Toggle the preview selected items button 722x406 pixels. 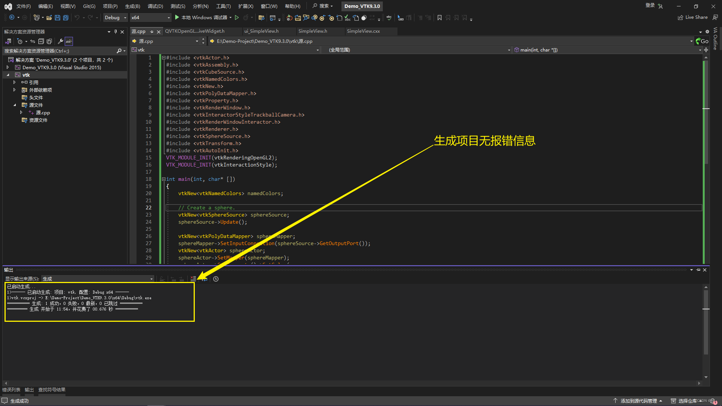coord(69,41)
